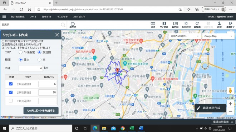Open the 統計地図作成 menu

pyautogui.click(x=18, y=17)
